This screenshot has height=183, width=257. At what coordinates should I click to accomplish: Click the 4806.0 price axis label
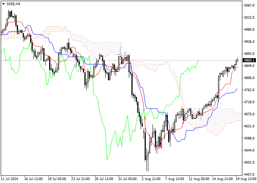(249, 78)
